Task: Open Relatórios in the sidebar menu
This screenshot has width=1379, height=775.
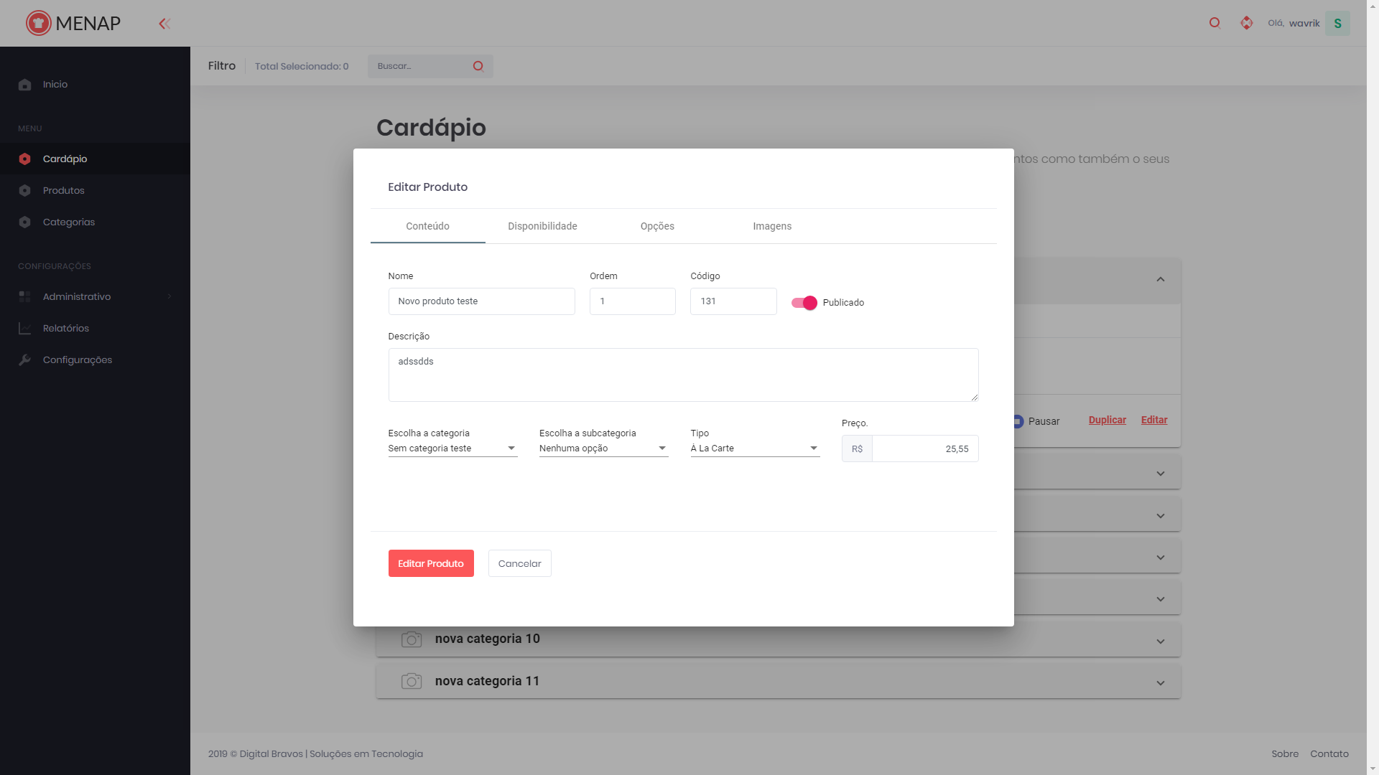Action: [95, 328]
